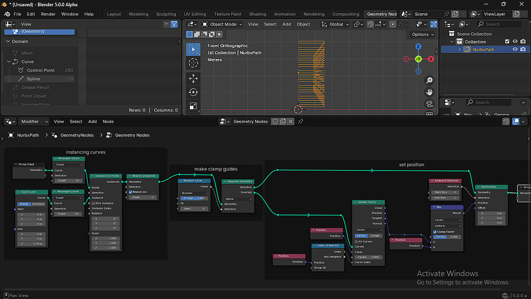Click Seed field in Random Value node

click(194, 209)
